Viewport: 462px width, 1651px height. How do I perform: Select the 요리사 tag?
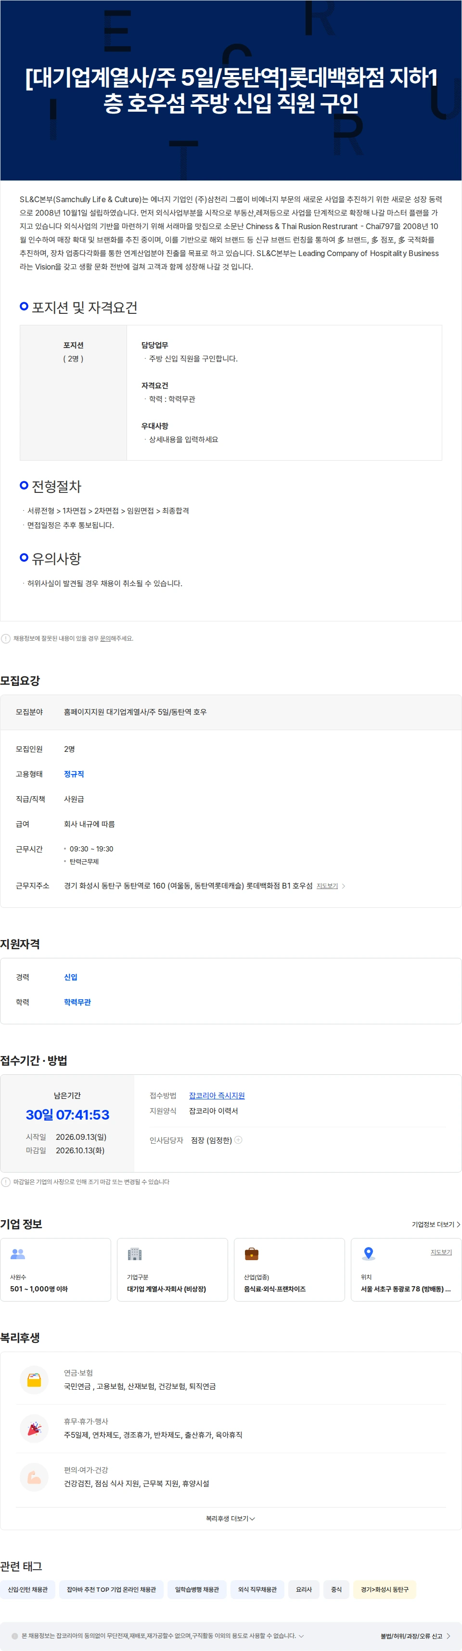pyautogui.click(x=304, y=1589)
